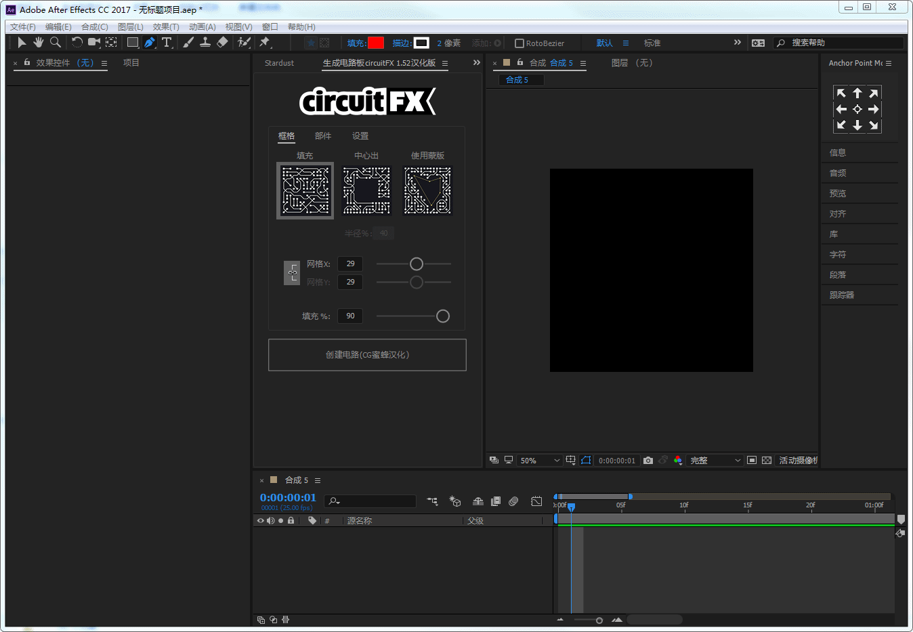Image resolution: width=913 pixels, height=632 pixels.
Task: Toggle the grid X/Y link constraint
Action: [292, 272]
